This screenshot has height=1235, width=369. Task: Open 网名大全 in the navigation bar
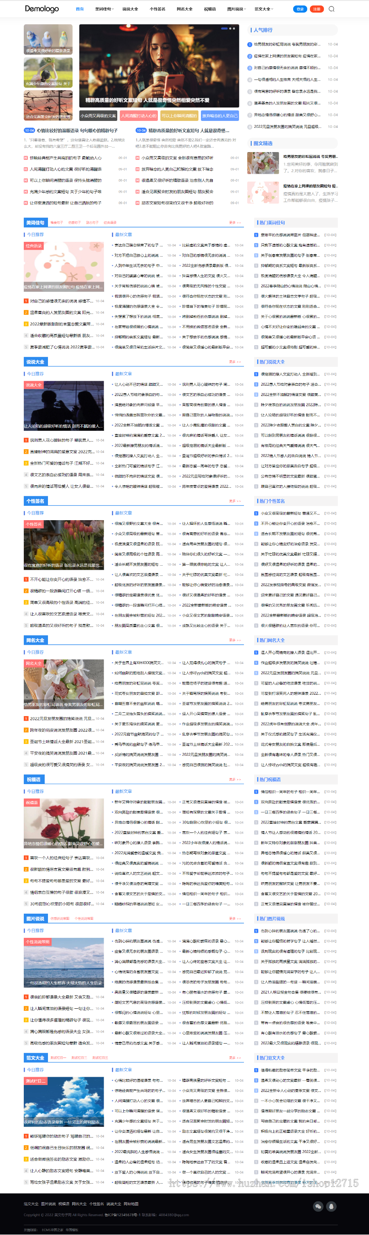pyautogui.click(x=184, y=9)
